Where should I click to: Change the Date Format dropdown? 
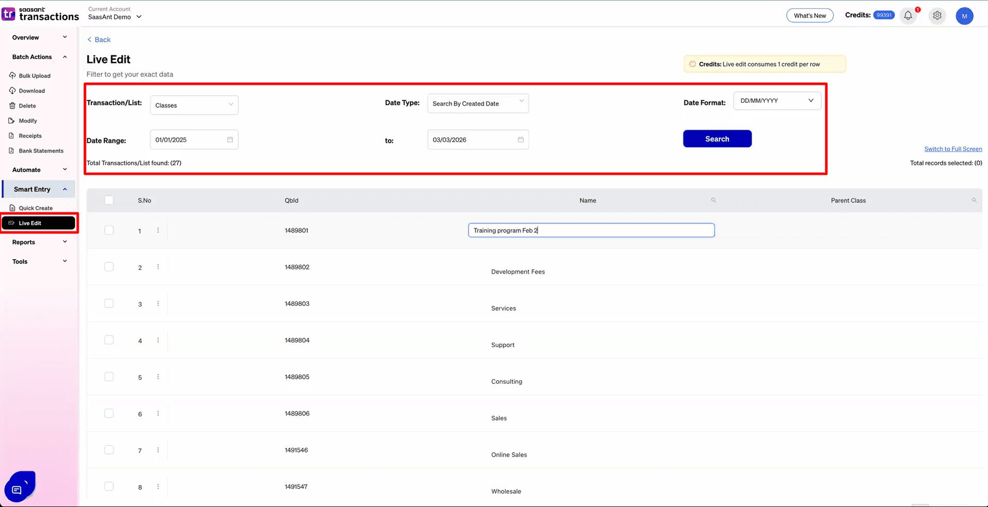[776, 100]
